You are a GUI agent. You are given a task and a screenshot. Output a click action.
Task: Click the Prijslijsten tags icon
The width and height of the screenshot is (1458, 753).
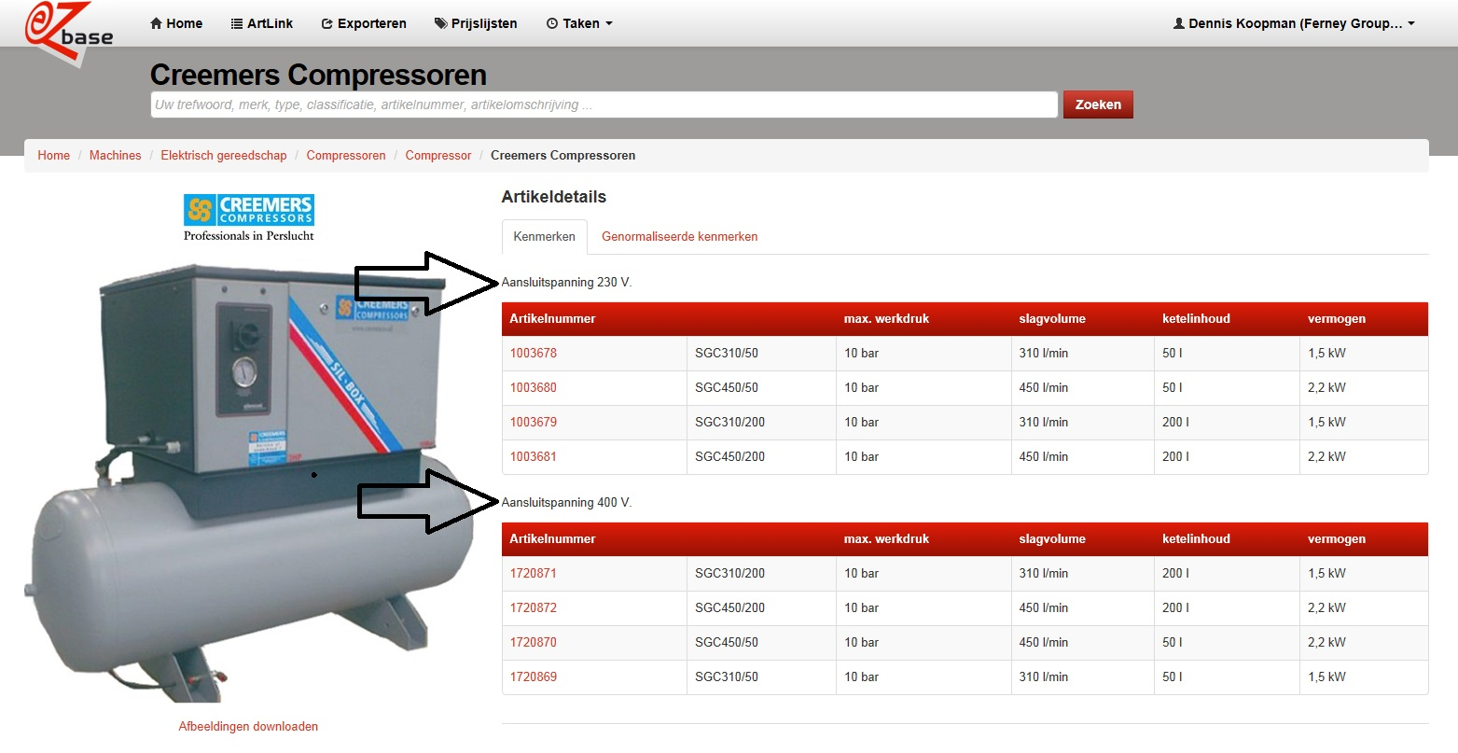click(440, 23)
